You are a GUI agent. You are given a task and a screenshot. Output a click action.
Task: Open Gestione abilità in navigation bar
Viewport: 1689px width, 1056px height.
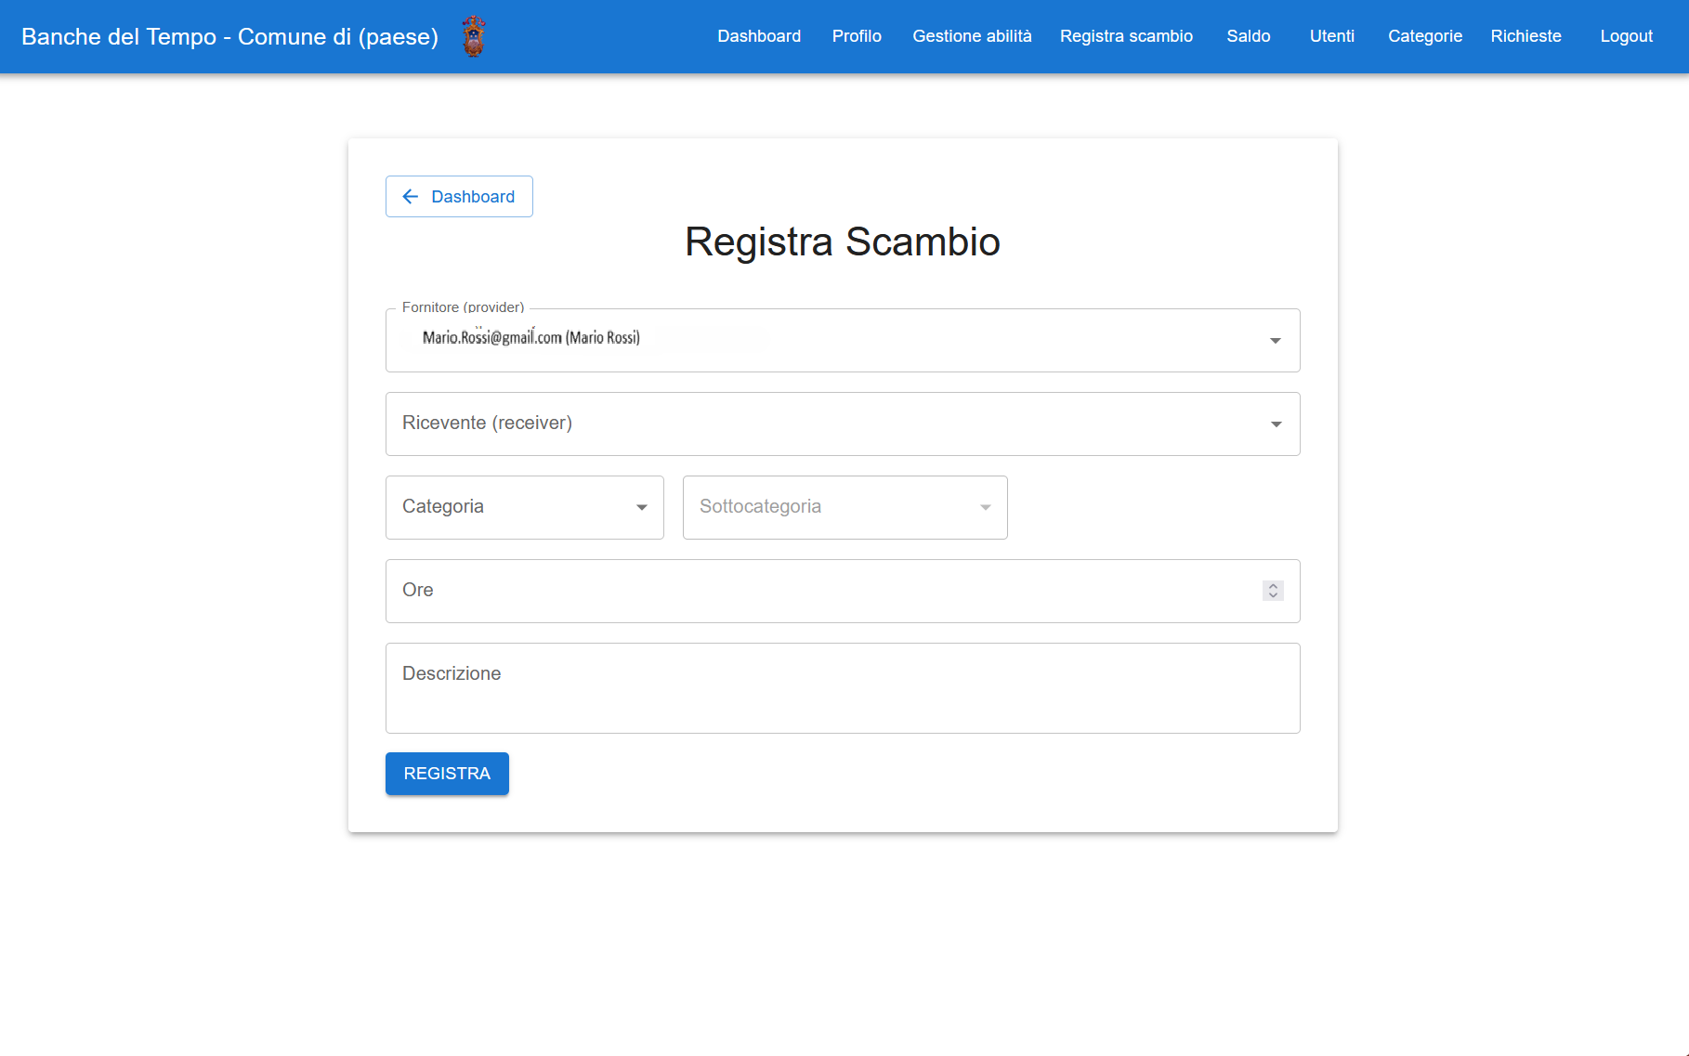coord(972,36)
